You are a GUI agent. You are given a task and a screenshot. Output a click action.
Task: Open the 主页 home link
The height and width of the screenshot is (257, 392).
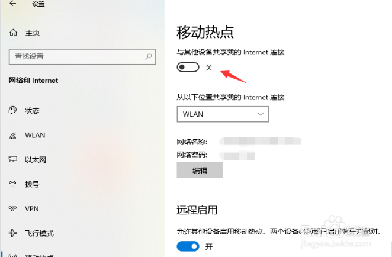pyautogui.click(x=33, y=33)
